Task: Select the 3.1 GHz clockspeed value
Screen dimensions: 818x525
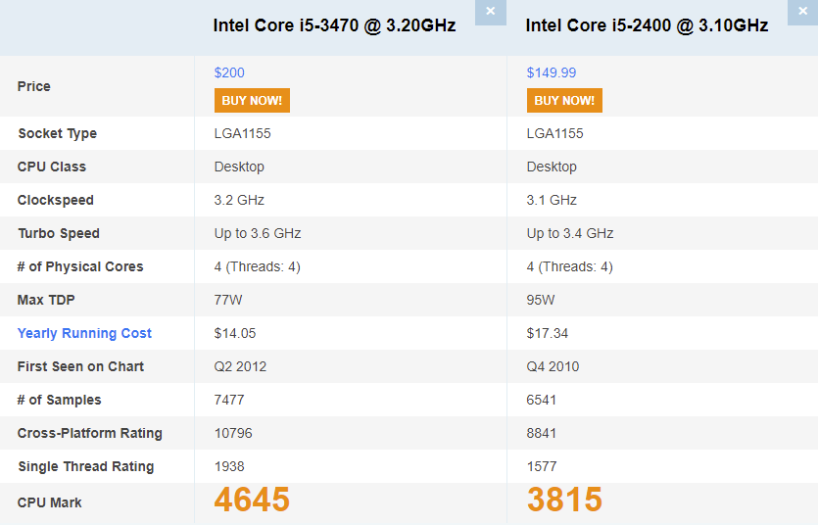Action: coord(552,200)
